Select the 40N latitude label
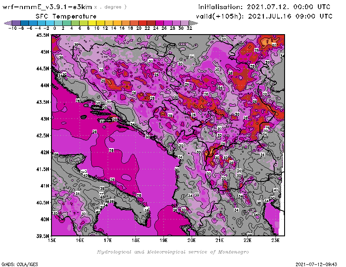 pos(45,219)
